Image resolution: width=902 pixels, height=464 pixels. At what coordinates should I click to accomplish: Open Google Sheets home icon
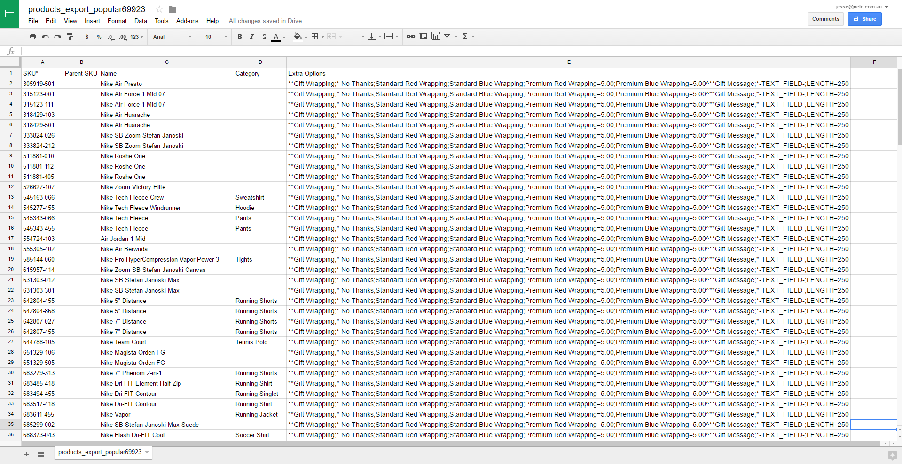pyautogui.click(x=9, y=14)
